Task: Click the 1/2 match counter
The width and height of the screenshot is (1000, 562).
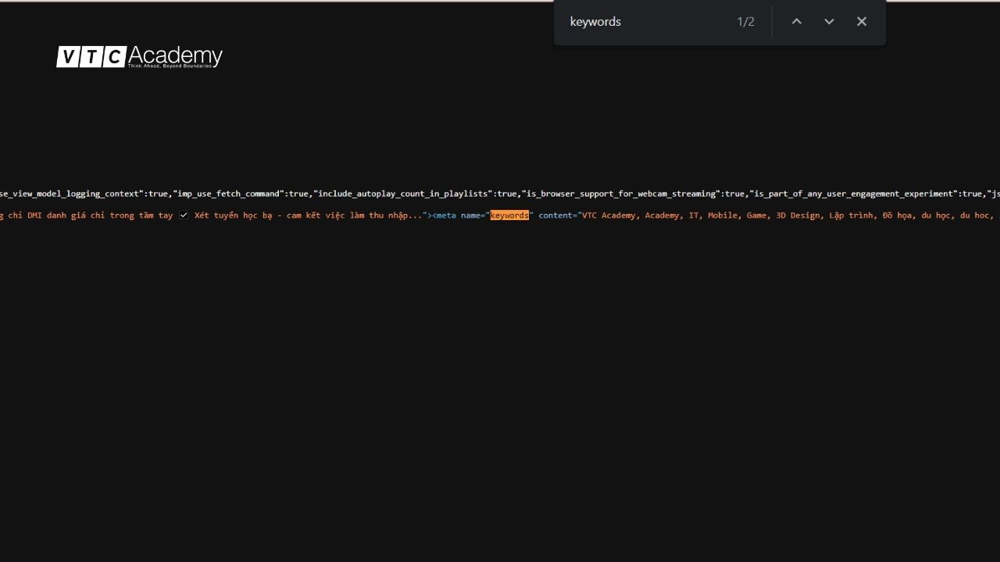Action: 745,22
